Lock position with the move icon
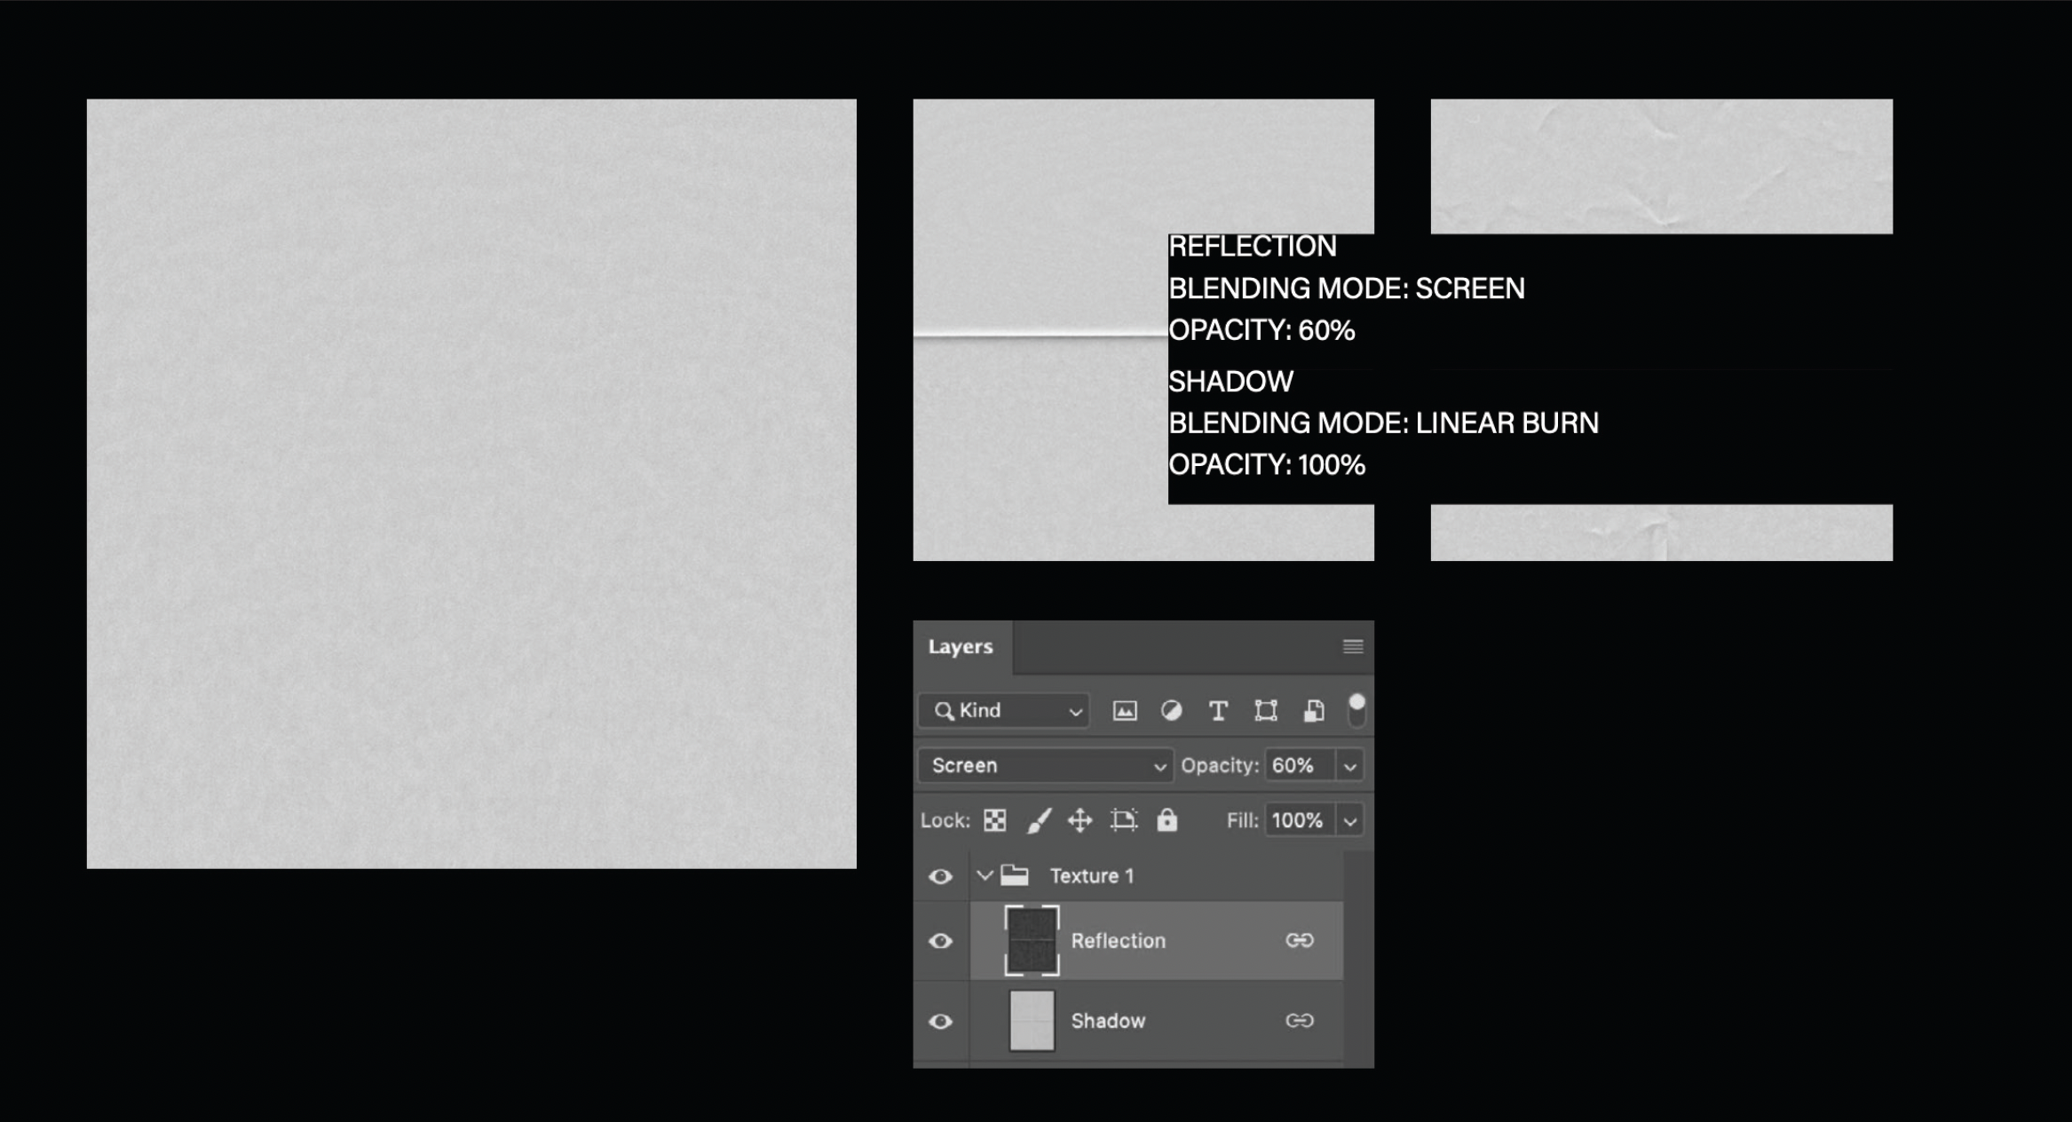The height and width of the screenshot is (1122, 2072). pos(1079,820)
